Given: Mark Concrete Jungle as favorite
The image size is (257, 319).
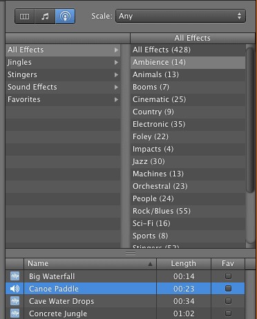Looking at the screenshot, I should click(228, 313).
